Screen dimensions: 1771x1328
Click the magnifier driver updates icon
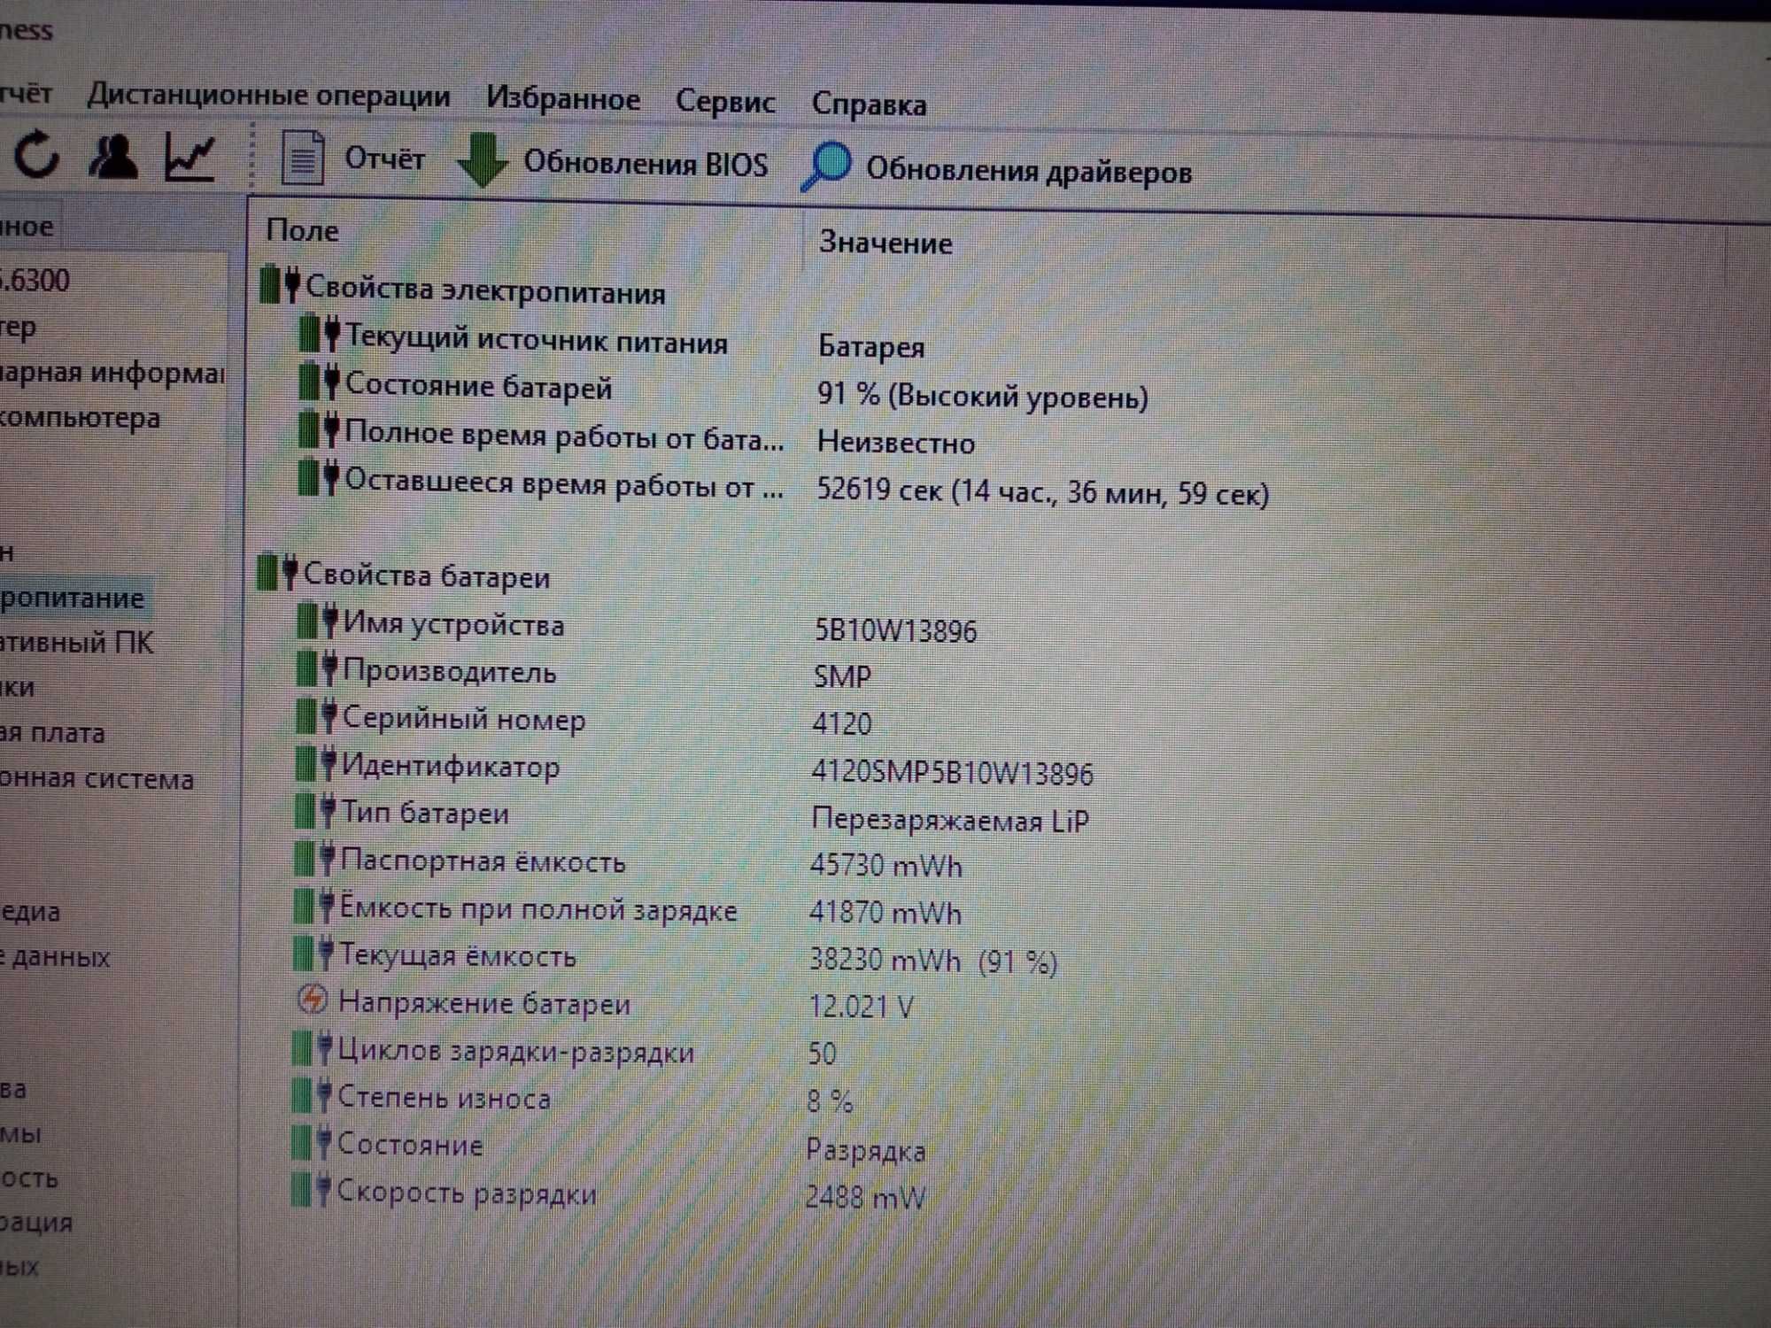click(x=825, y=166)
